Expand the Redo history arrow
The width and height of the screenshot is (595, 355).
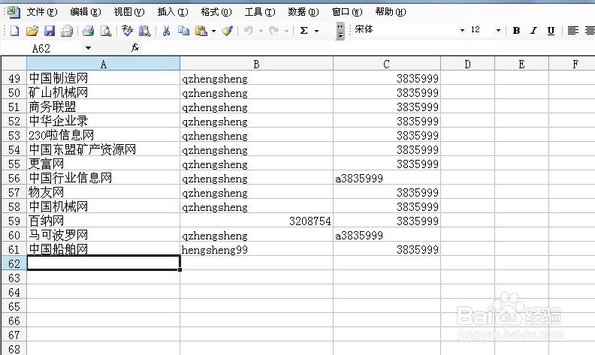pyautogui.click(x=286, y=31)
